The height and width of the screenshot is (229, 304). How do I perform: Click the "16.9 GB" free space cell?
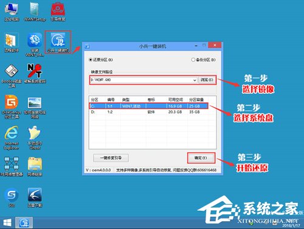(x=175, y=106)
